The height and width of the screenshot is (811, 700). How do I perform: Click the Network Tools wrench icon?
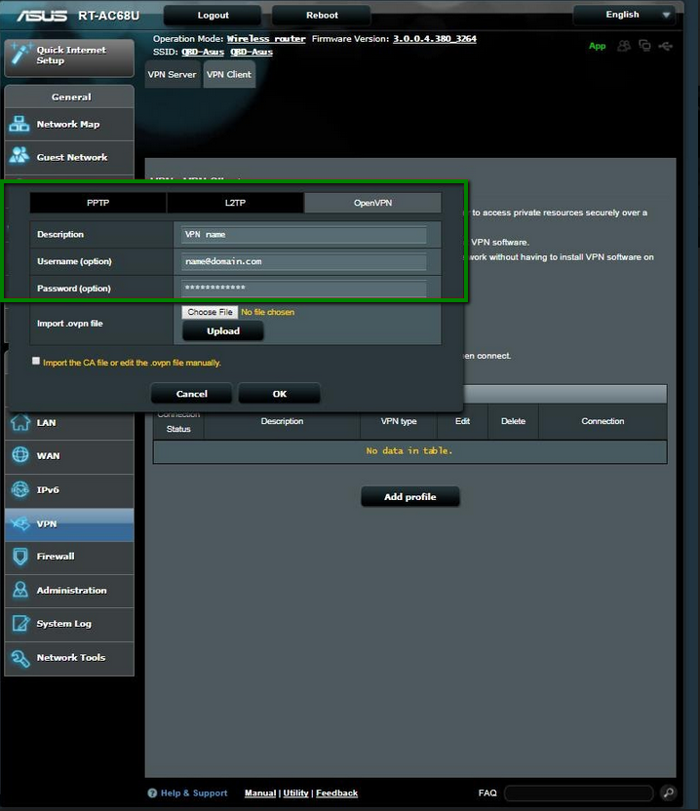(x=20, y=658)
